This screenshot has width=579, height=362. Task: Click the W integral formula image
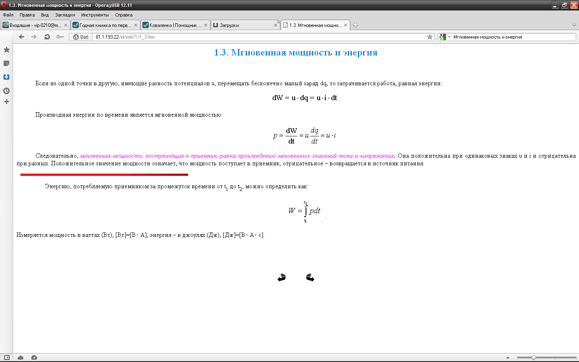click(x=304, y=212)
